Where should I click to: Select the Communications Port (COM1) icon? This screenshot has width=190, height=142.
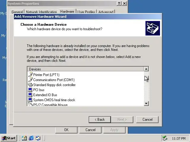click(x=30, y=80)
